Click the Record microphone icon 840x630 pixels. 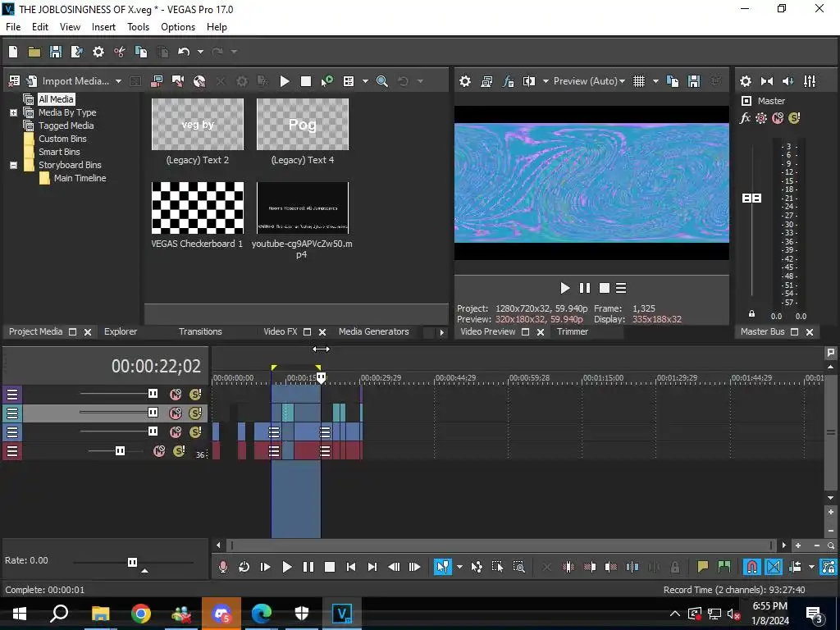[223, 567]
